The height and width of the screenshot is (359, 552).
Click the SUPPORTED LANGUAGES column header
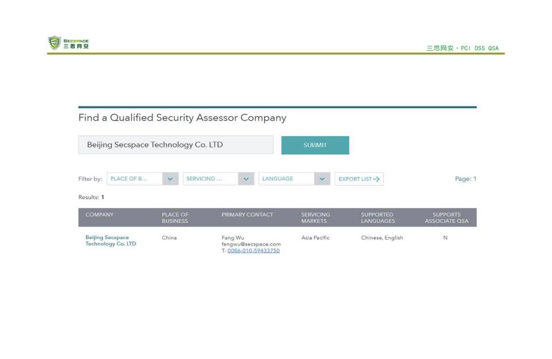[x=378, y=217]
